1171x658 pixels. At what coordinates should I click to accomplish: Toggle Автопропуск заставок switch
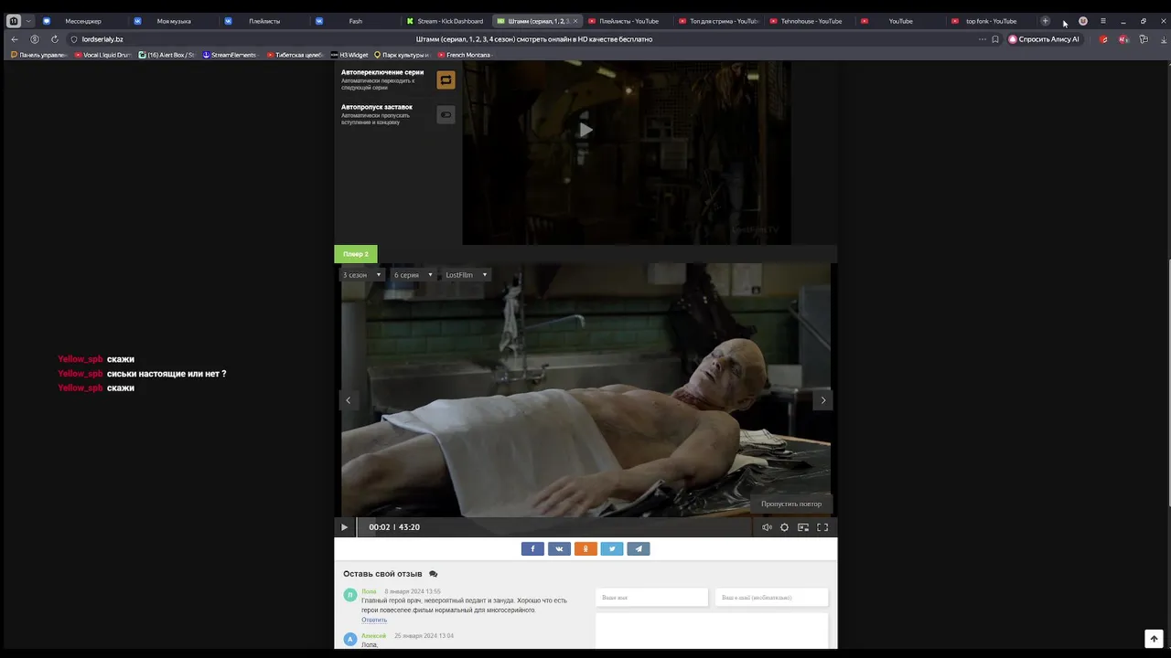446,114
